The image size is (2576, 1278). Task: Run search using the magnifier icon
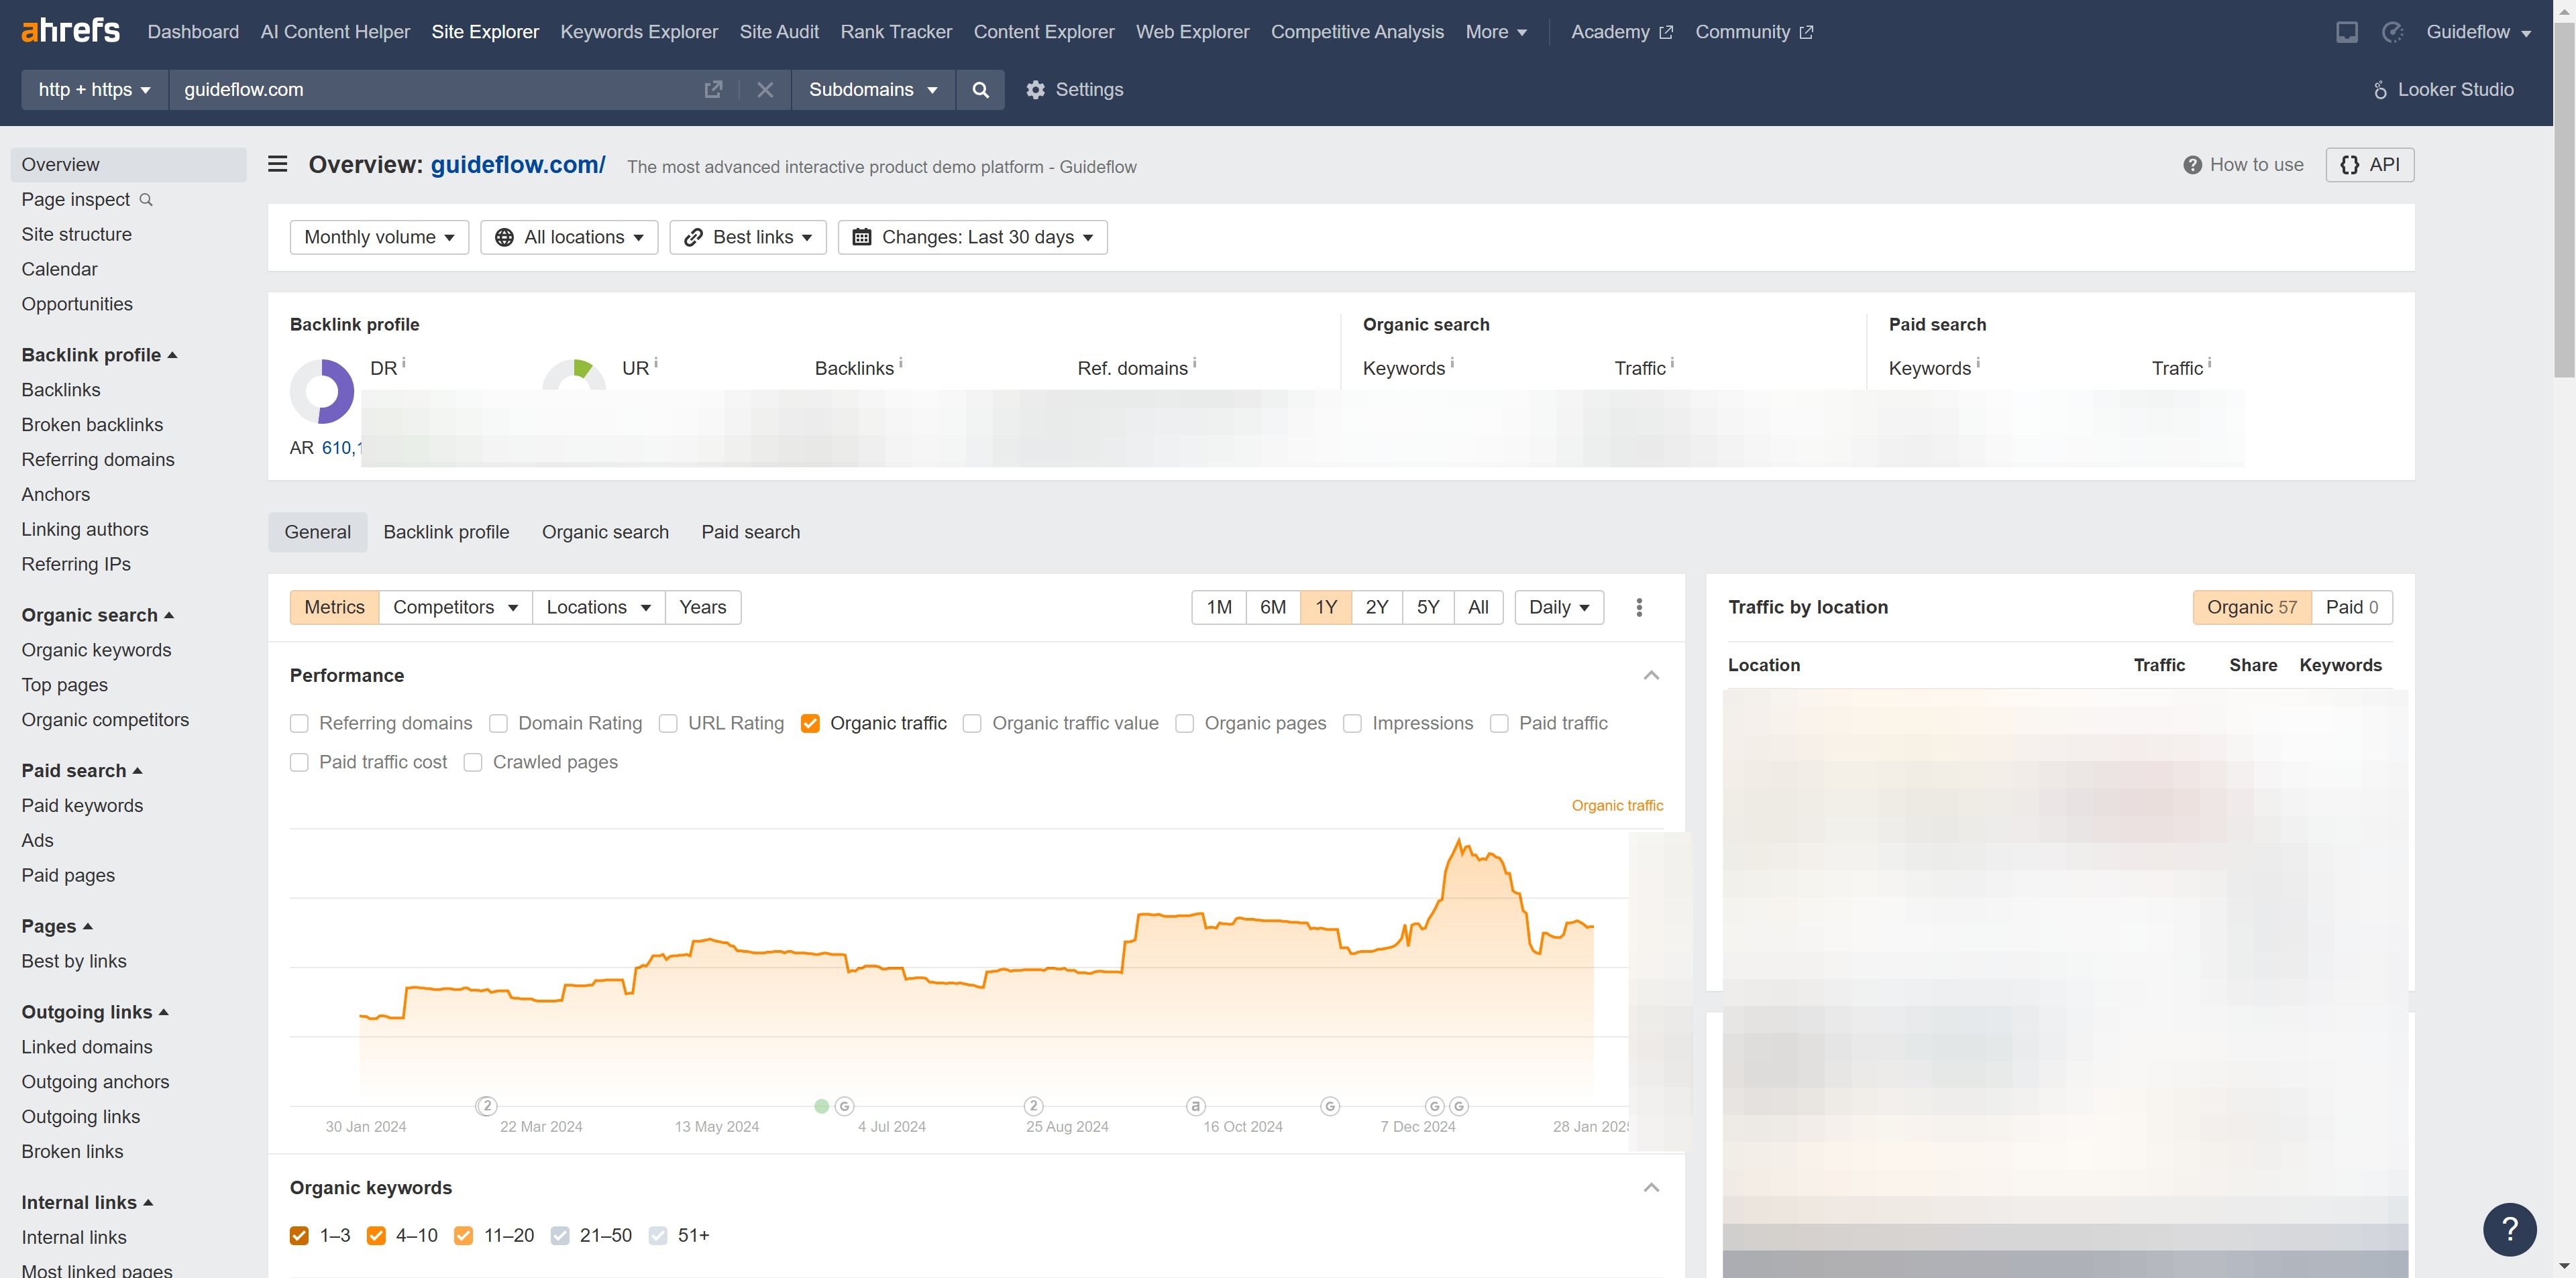tap(980, 89)
